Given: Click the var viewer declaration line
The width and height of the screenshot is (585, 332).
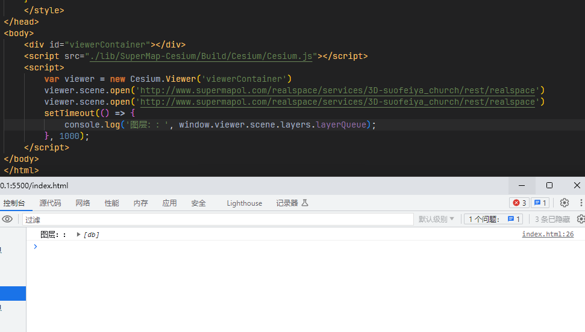Looking at the screenshot, I should click(168, 79).
